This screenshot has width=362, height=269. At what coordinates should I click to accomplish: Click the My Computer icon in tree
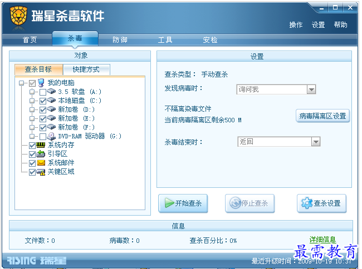tap(41, 83)
